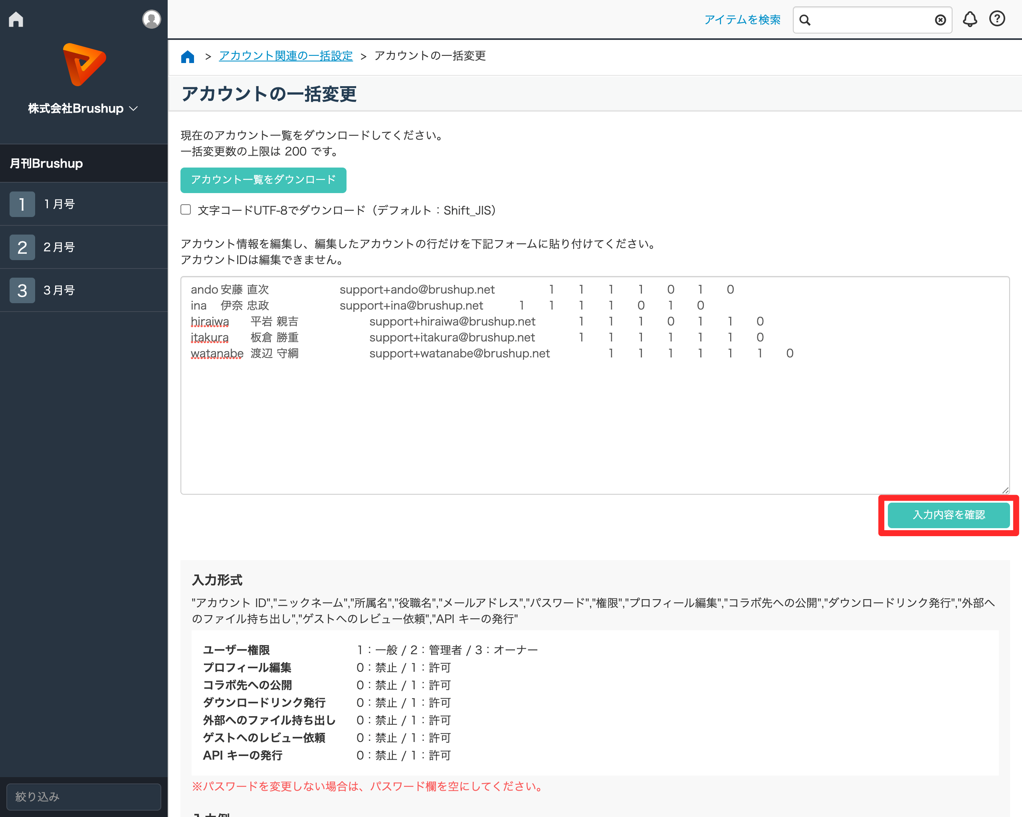
Task: Select the 月刊Brushup project header
Action: tap(84, 164)
